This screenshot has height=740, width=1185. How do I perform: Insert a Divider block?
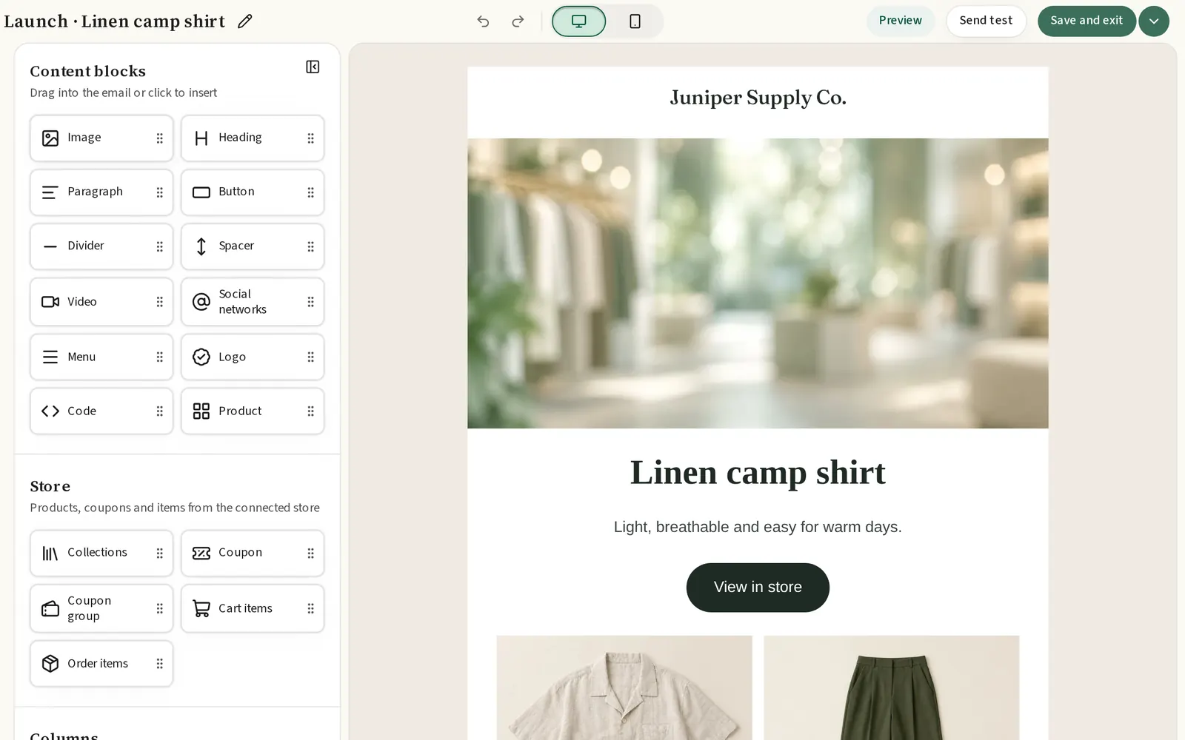101,246
